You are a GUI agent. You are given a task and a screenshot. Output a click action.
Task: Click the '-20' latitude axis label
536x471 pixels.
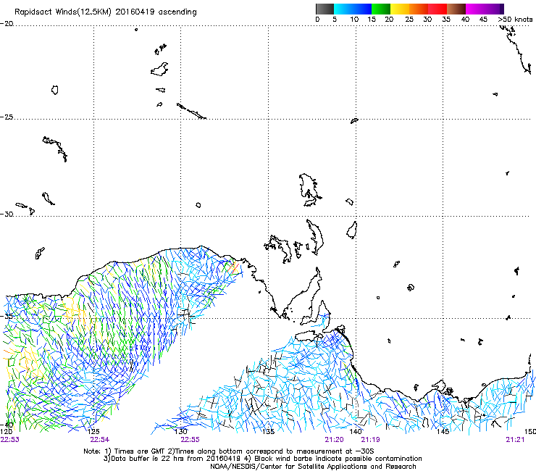[7, 24]
